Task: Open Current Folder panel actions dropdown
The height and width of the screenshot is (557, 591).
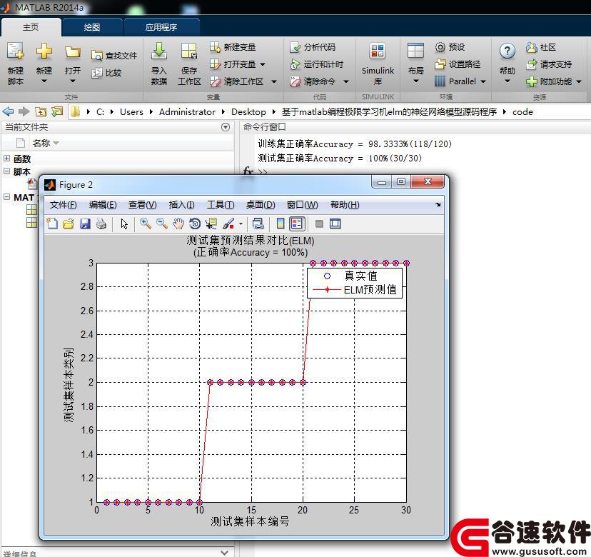Action: pyautogui.click(x=226, y=127)
